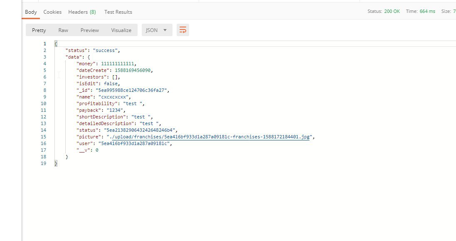Click the "success" status value
This screenshot has height=241, width=456.
pos(105,50)
